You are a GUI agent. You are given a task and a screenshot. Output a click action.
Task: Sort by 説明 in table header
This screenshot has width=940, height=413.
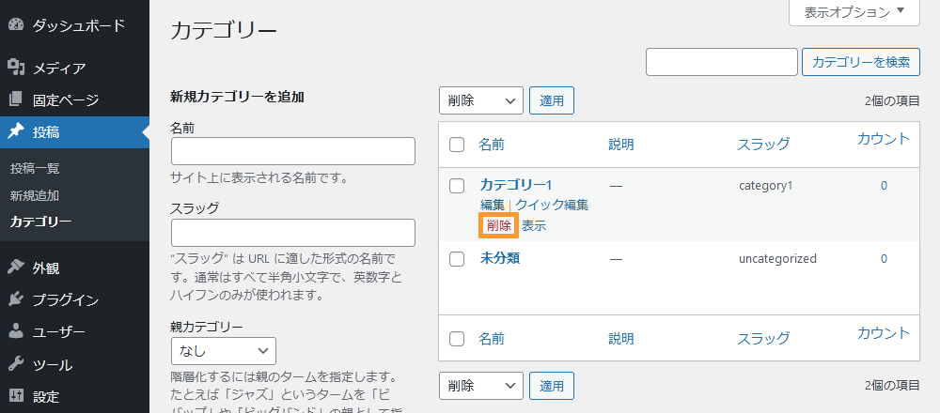pyautogui.click(x=621, y=145)
